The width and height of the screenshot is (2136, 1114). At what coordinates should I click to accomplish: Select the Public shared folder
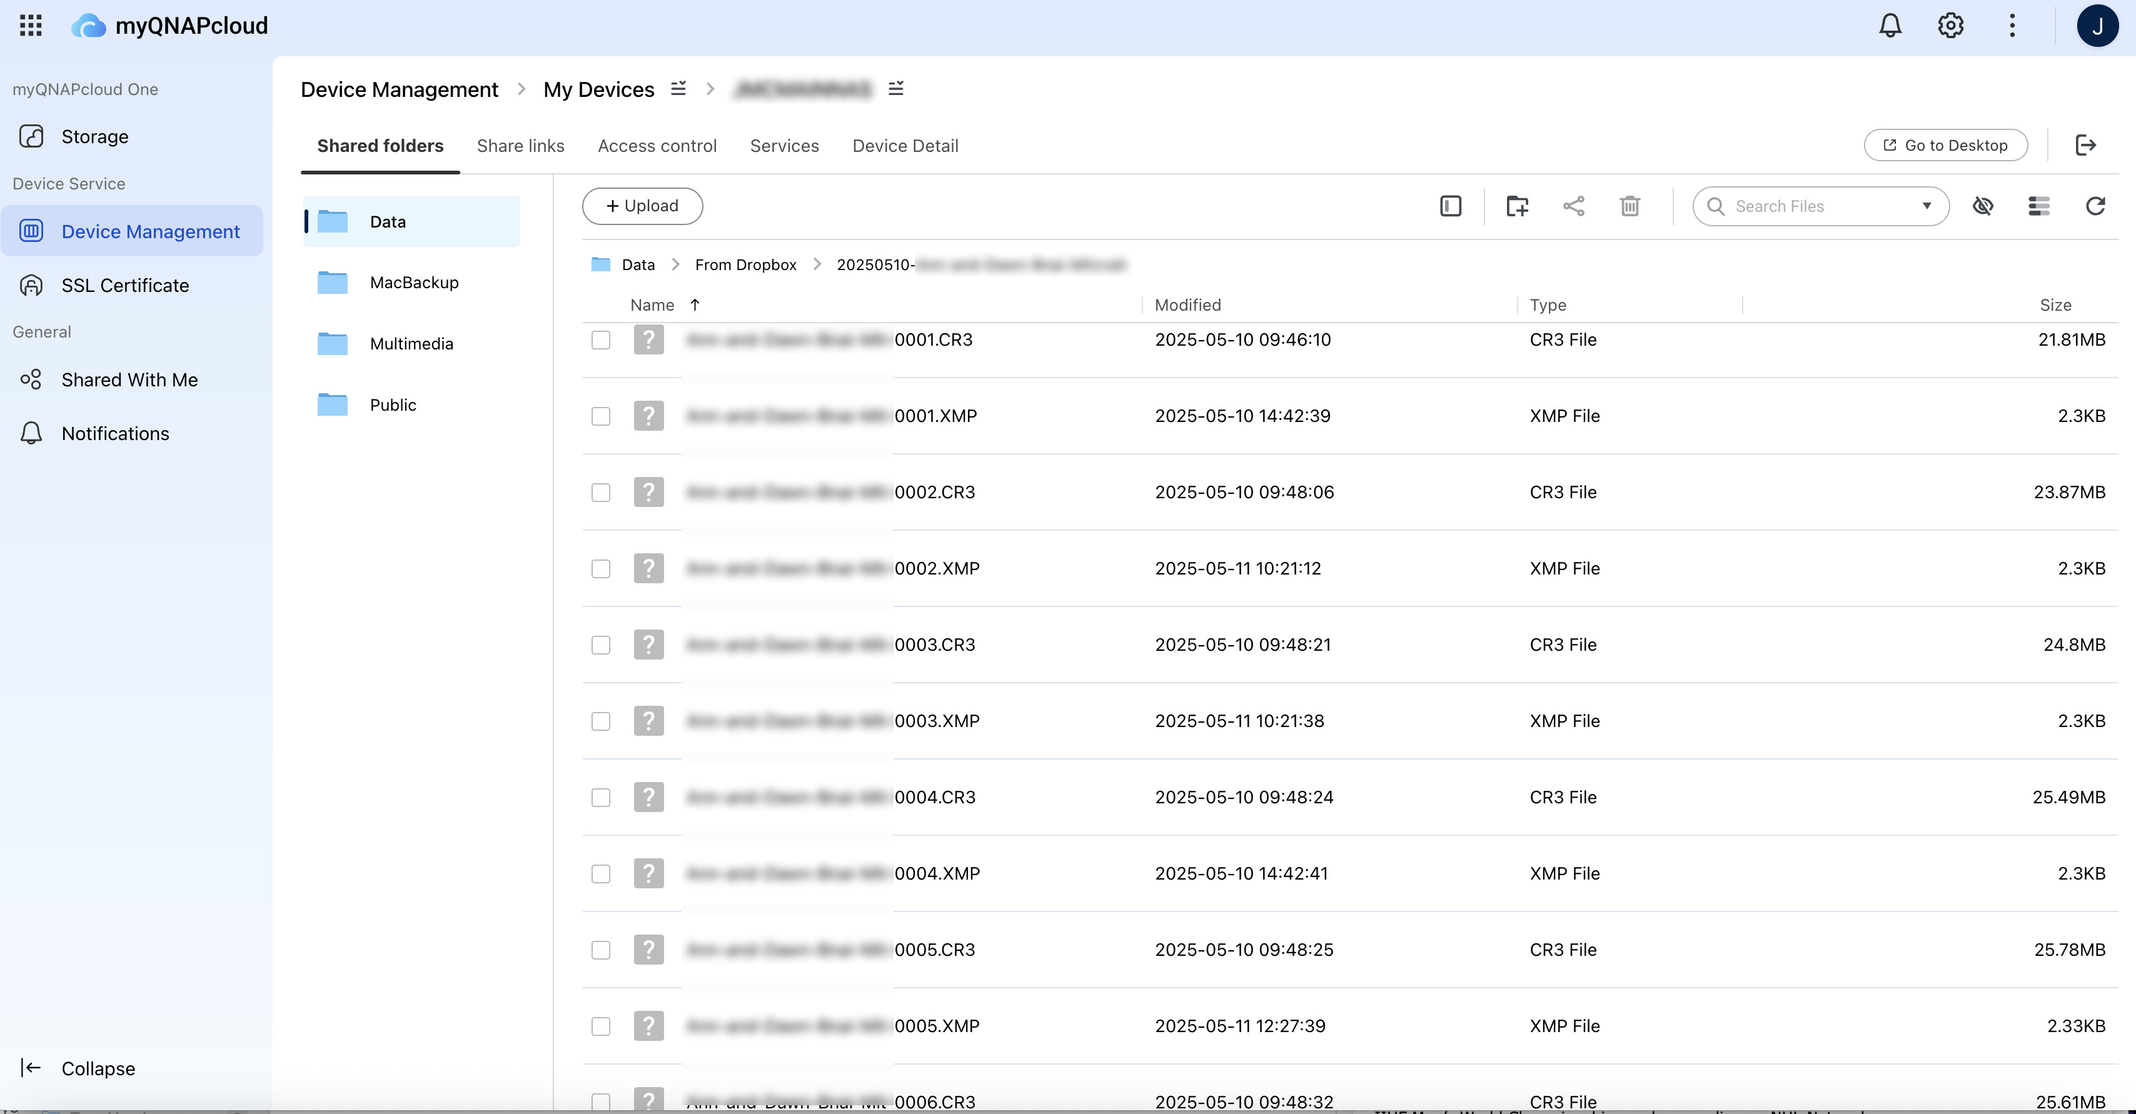click(411, 404)
